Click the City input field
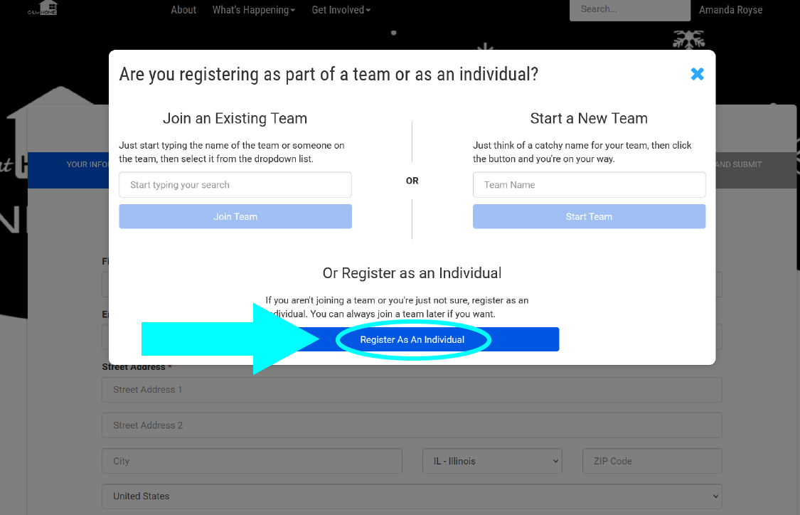Screen dimensions: 800x515 pyautogui.click(x=252, y=461)
